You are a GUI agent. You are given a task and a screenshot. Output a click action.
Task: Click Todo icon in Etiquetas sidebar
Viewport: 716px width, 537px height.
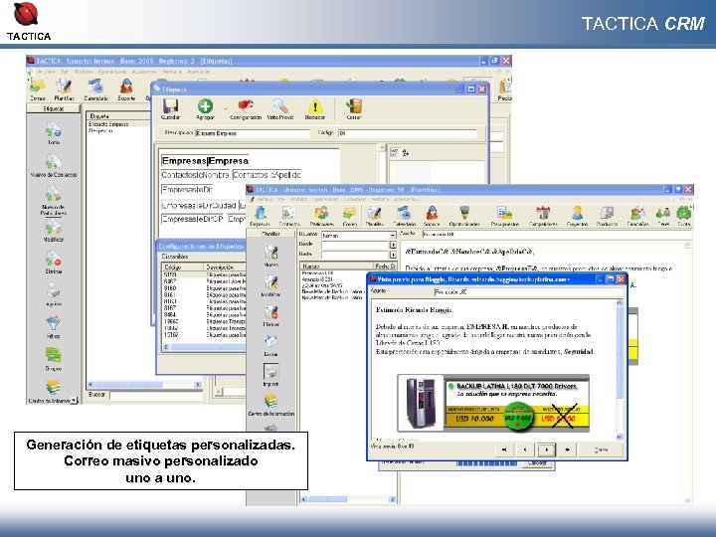point(54,129)
